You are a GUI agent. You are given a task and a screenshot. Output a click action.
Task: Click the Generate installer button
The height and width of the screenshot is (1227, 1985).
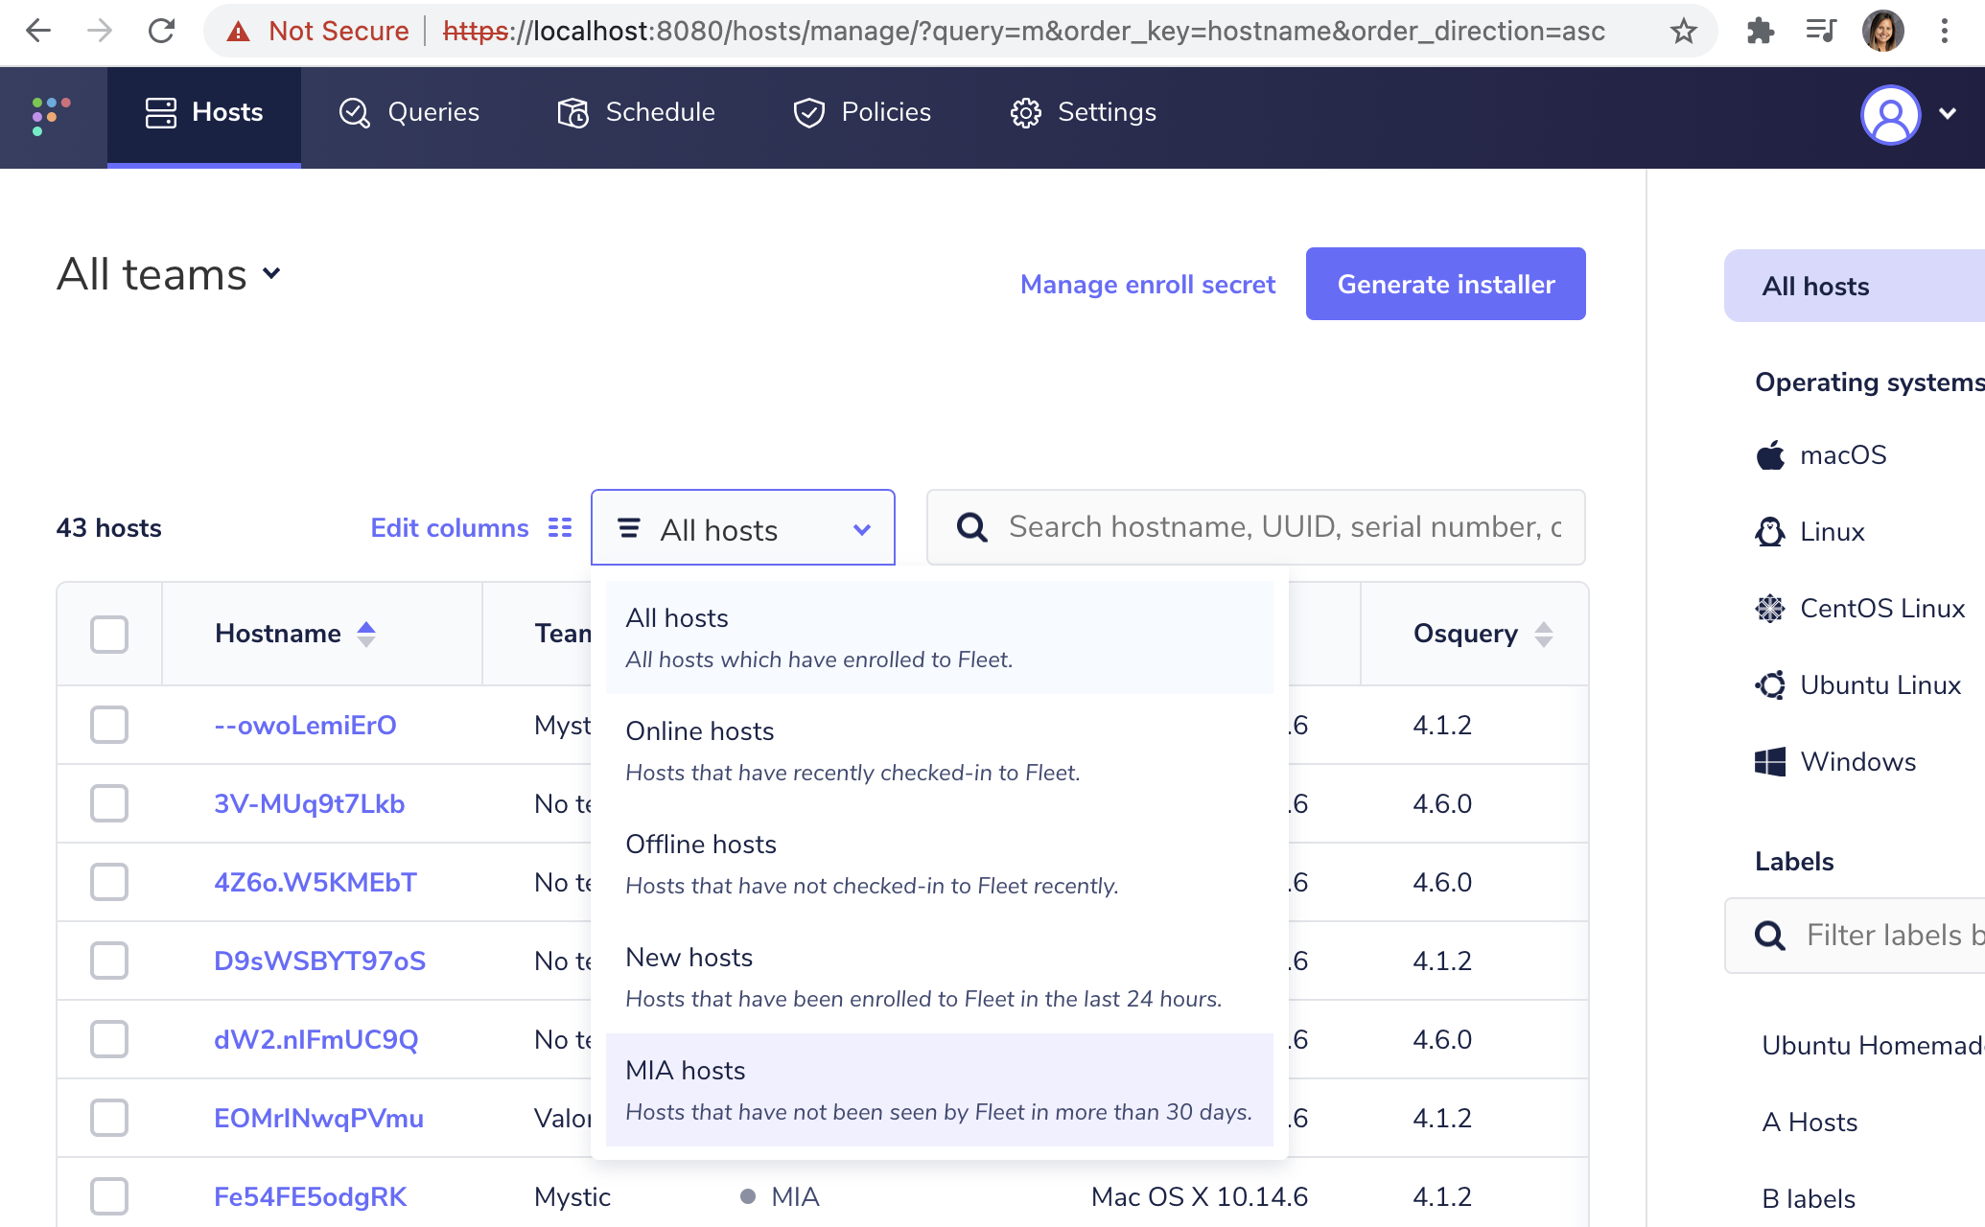click(1445, 284)
